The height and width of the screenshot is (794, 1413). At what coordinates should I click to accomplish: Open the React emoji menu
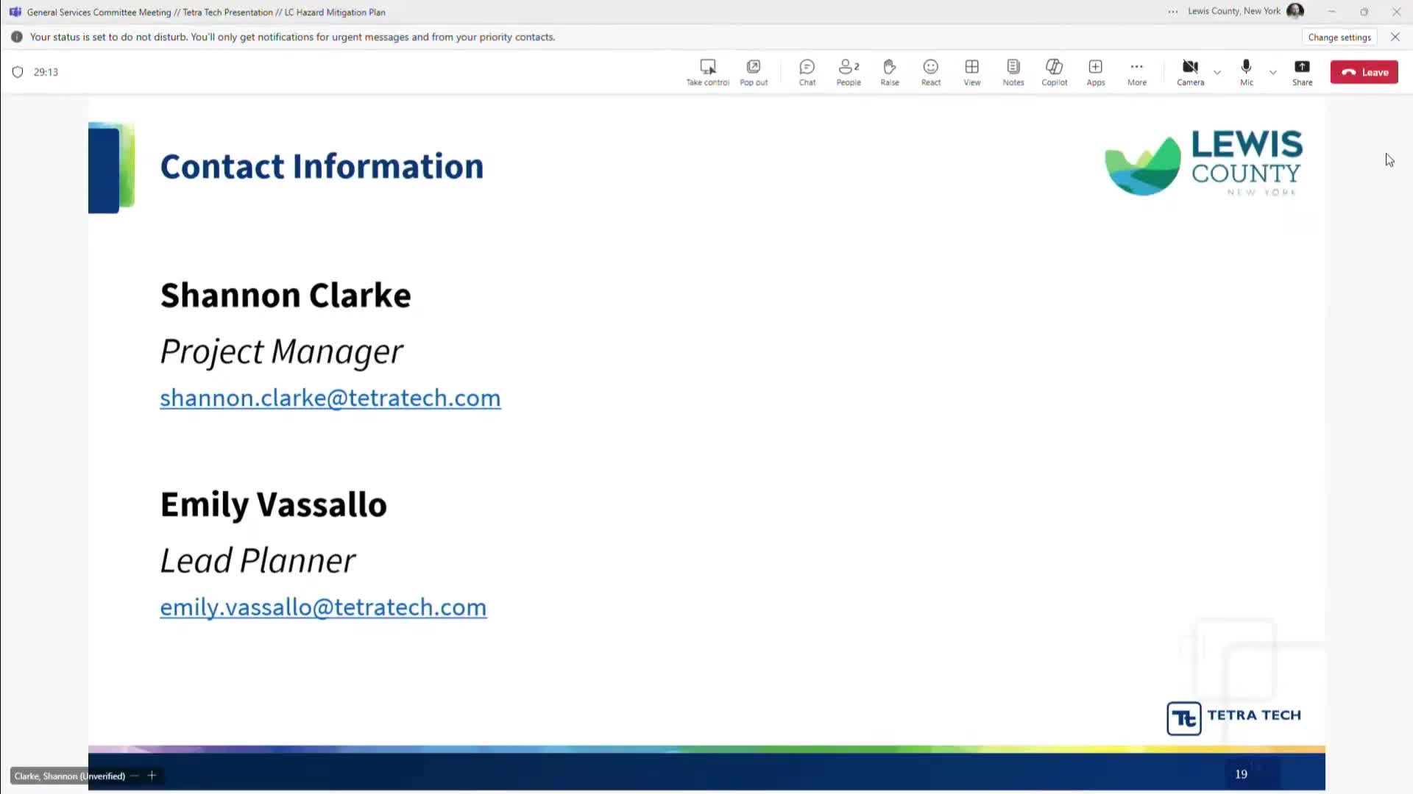[x=930, y=71]
